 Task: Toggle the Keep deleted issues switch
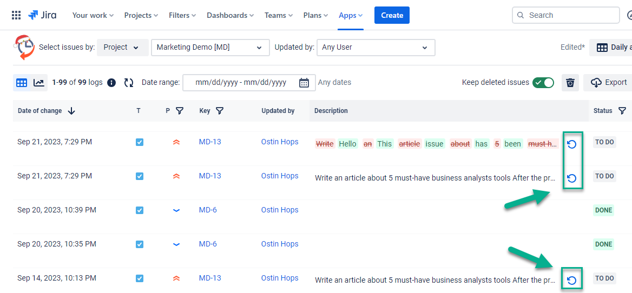[543, 83]
